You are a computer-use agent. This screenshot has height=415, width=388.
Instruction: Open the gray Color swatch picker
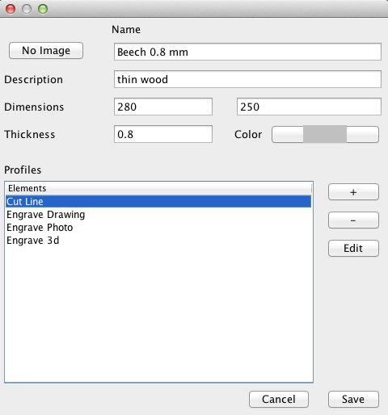[325, 134]
